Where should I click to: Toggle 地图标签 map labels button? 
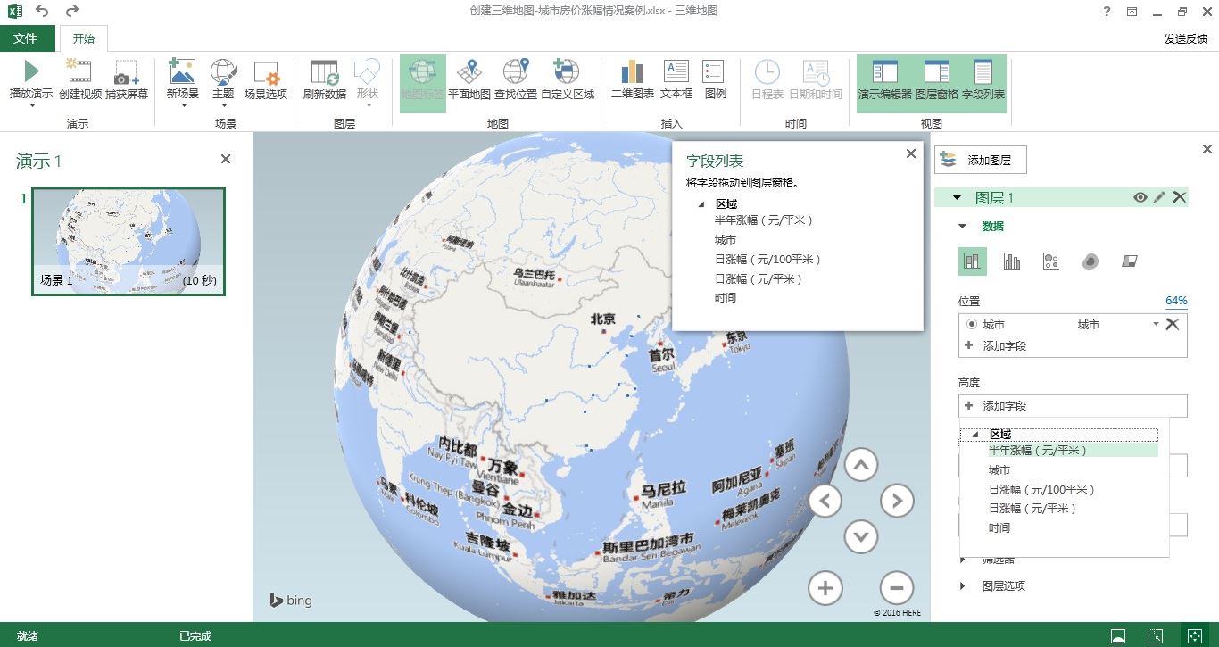423,84
